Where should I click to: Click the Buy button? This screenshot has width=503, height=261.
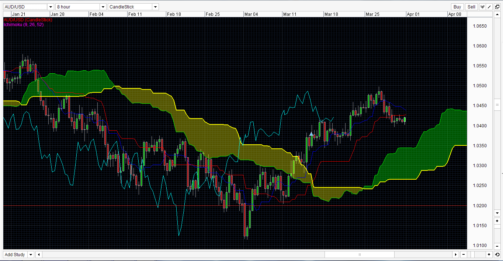(x=457, y=7)
